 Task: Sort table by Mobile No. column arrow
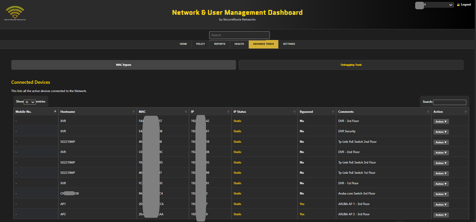[55, 111]
